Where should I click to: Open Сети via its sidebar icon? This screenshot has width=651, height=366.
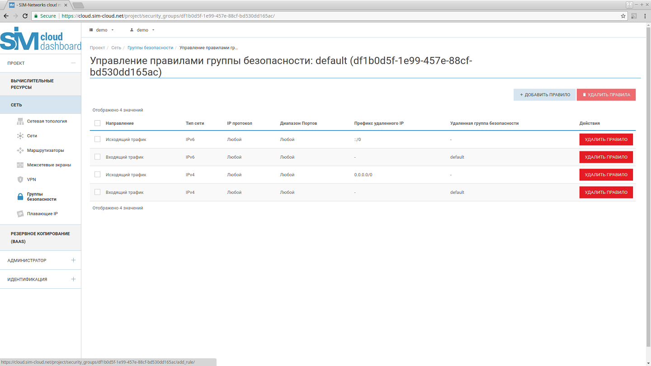coord(20,136)
